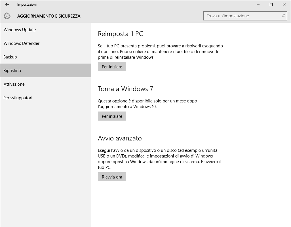Click the Avvio avanzato heading
The width and height of the screenshot is (291, 227).
120,138
